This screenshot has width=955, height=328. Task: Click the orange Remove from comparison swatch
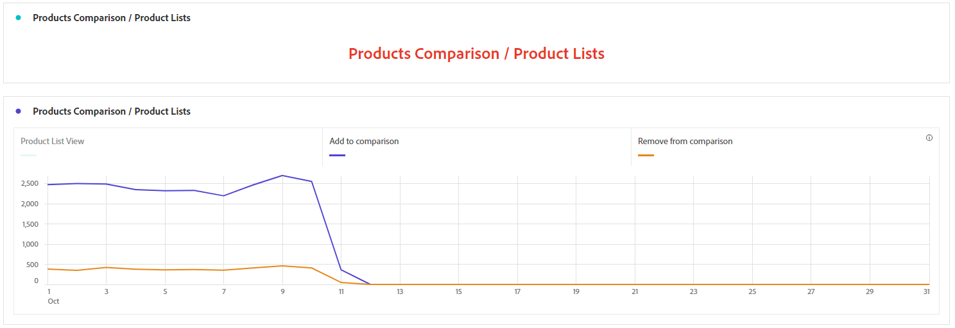[646, 155]
